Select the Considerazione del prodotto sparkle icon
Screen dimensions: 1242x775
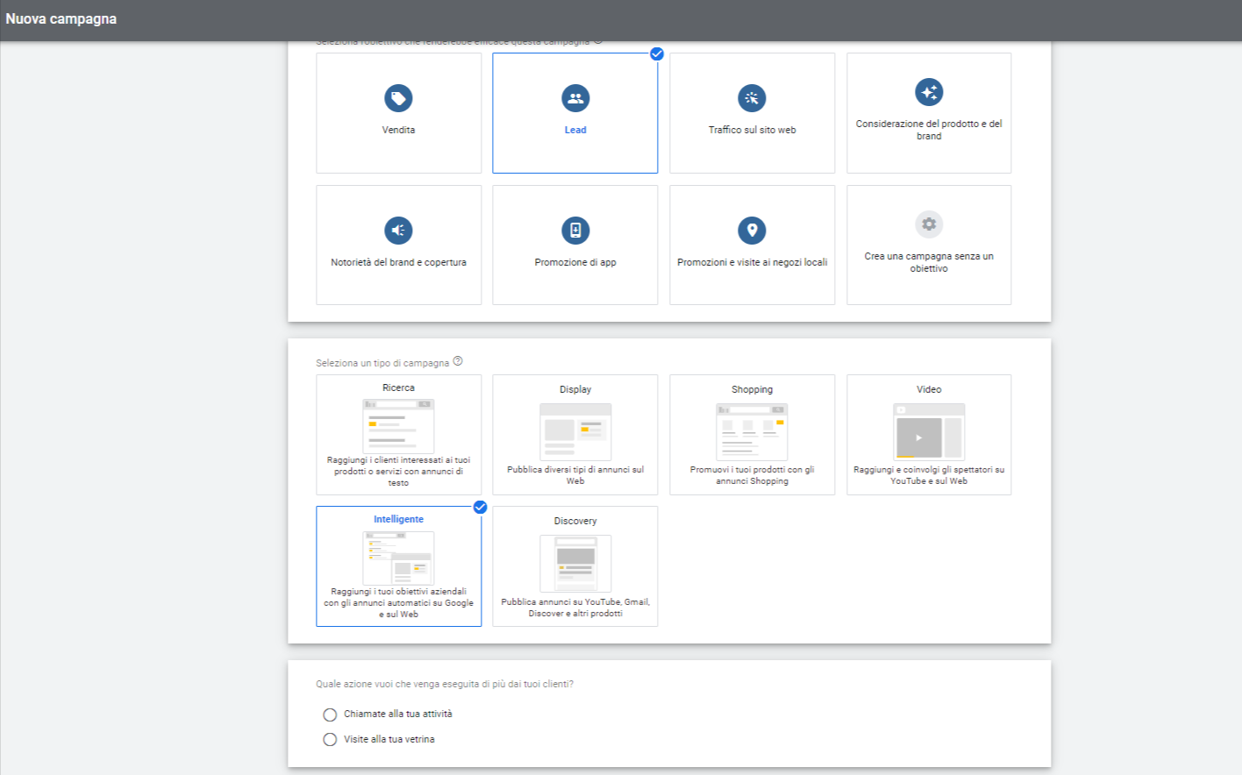tap(929, 92)
